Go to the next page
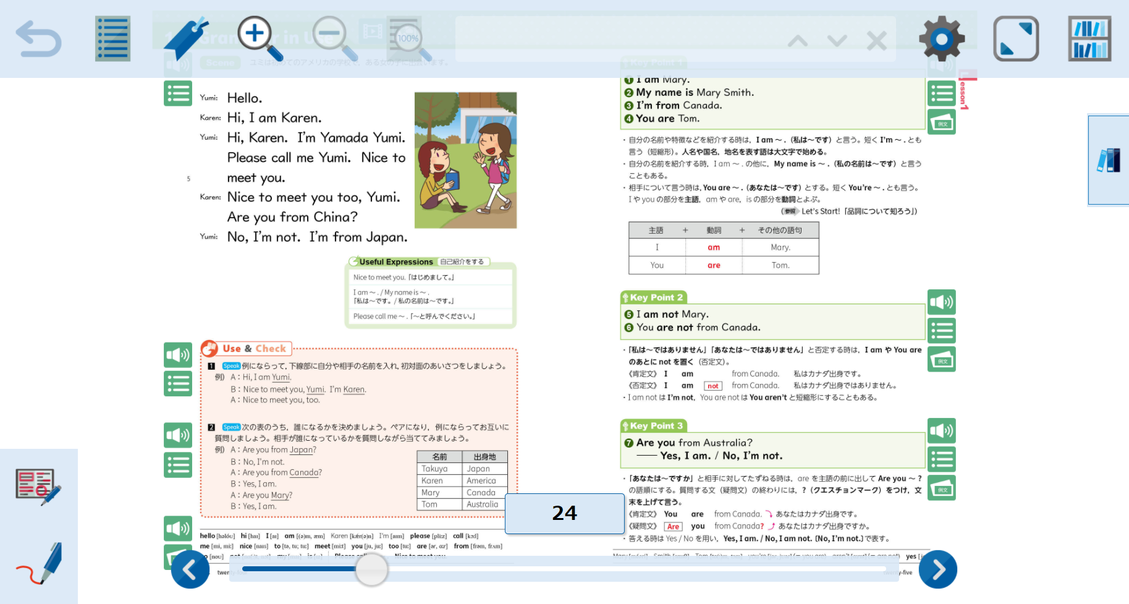Screen dimensions: 1129x604 pos(937,569)
